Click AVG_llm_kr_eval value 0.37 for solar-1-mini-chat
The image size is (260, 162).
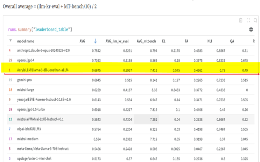tap(129, 159)
